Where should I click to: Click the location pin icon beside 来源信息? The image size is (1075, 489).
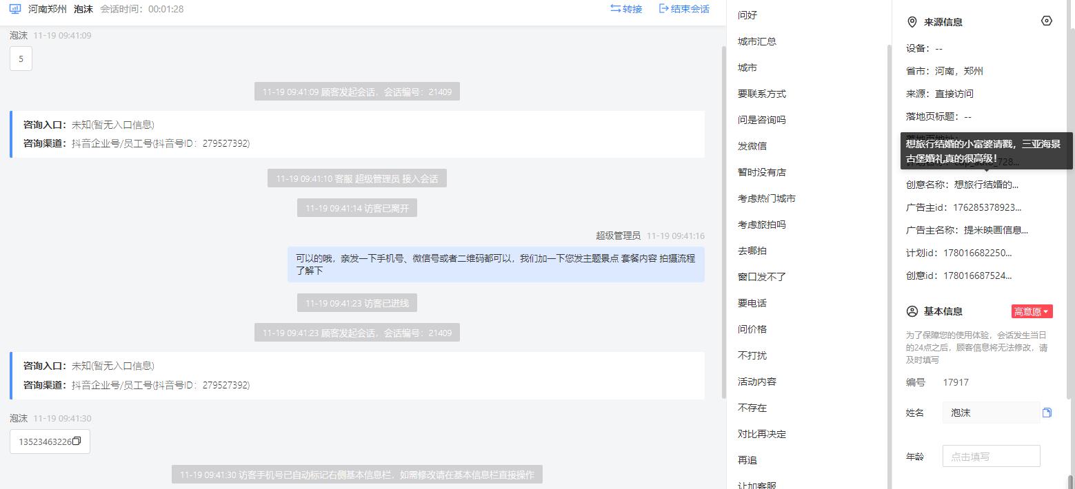(x=912, y=22)
